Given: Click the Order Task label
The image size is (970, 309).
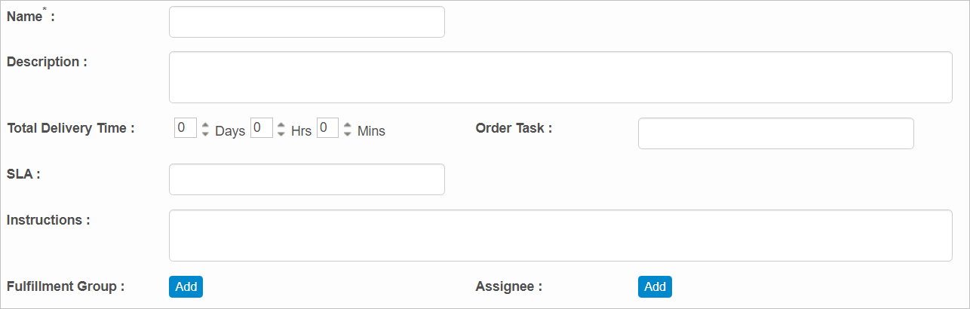Looking at the screenshot, I should pyautogui.click(x=514, y=128).
